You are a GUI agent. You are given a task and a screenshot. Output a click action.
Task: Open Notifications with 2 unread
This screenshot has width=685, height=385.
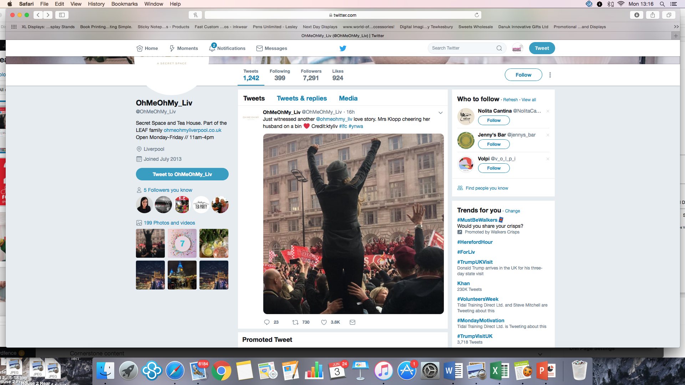point(227,48)
